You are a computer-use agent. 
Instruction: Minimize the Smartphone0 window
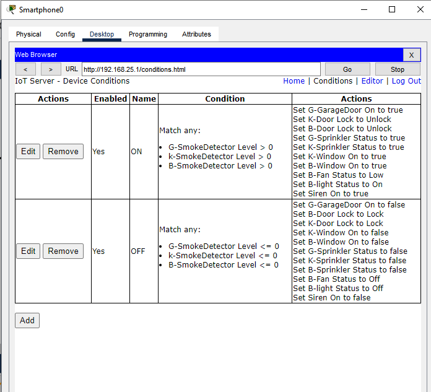coord(364,10)
